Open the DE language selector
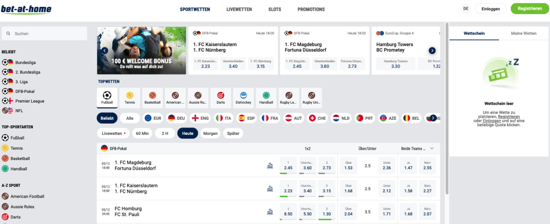 (466, 9)
